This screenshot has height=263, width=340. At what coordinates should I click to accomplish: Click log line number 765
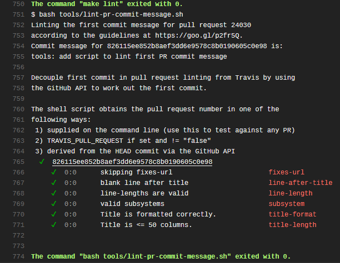[x=18, y=162]
